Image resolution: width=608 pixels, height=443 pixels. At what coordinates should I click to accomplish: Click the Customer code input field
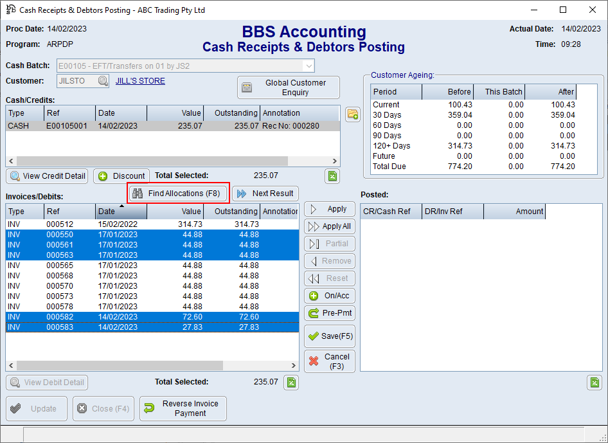click(x=76, y=81)
